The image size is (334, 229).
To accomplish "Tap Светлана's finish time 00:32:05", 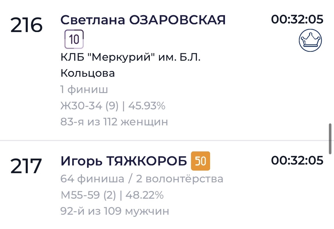I will 297,19.
